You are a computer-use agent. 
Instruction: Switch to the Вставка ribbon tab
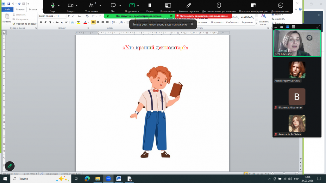coord(33,9)
